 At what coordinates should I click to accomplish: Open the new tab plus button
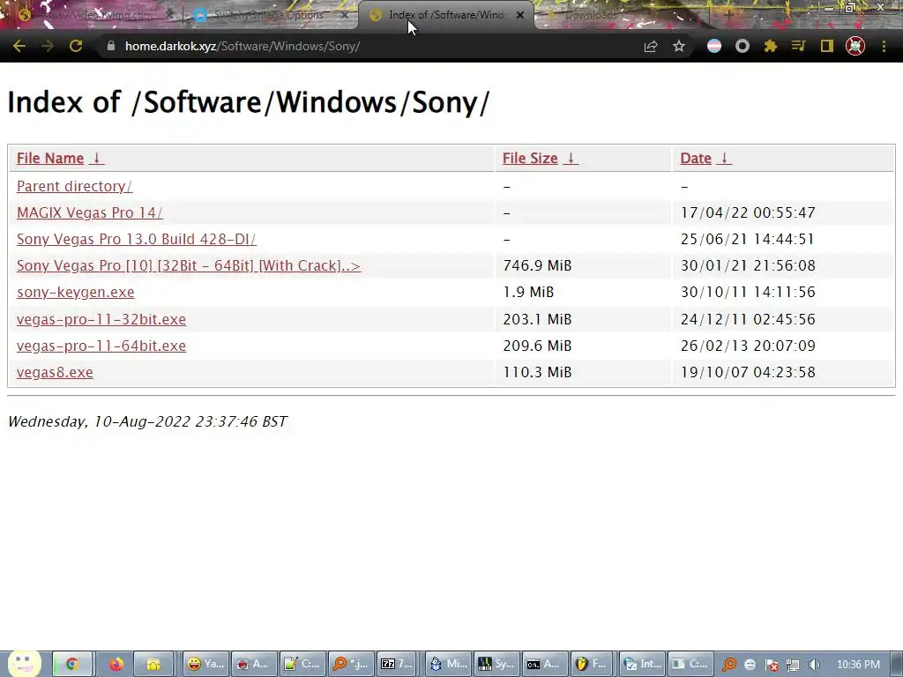pyautogui.click(x=728, y=14)
